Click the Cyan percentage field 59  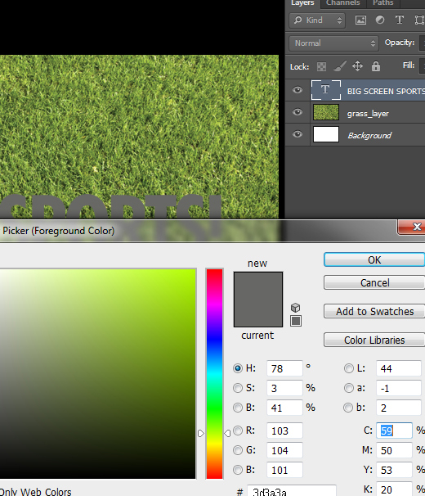pos(394,431)
